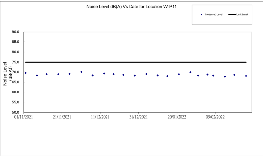This screenshot has width=264, height=158.
Task: Click the 01/11/2021 date label
Action: (x=24, y=117)
